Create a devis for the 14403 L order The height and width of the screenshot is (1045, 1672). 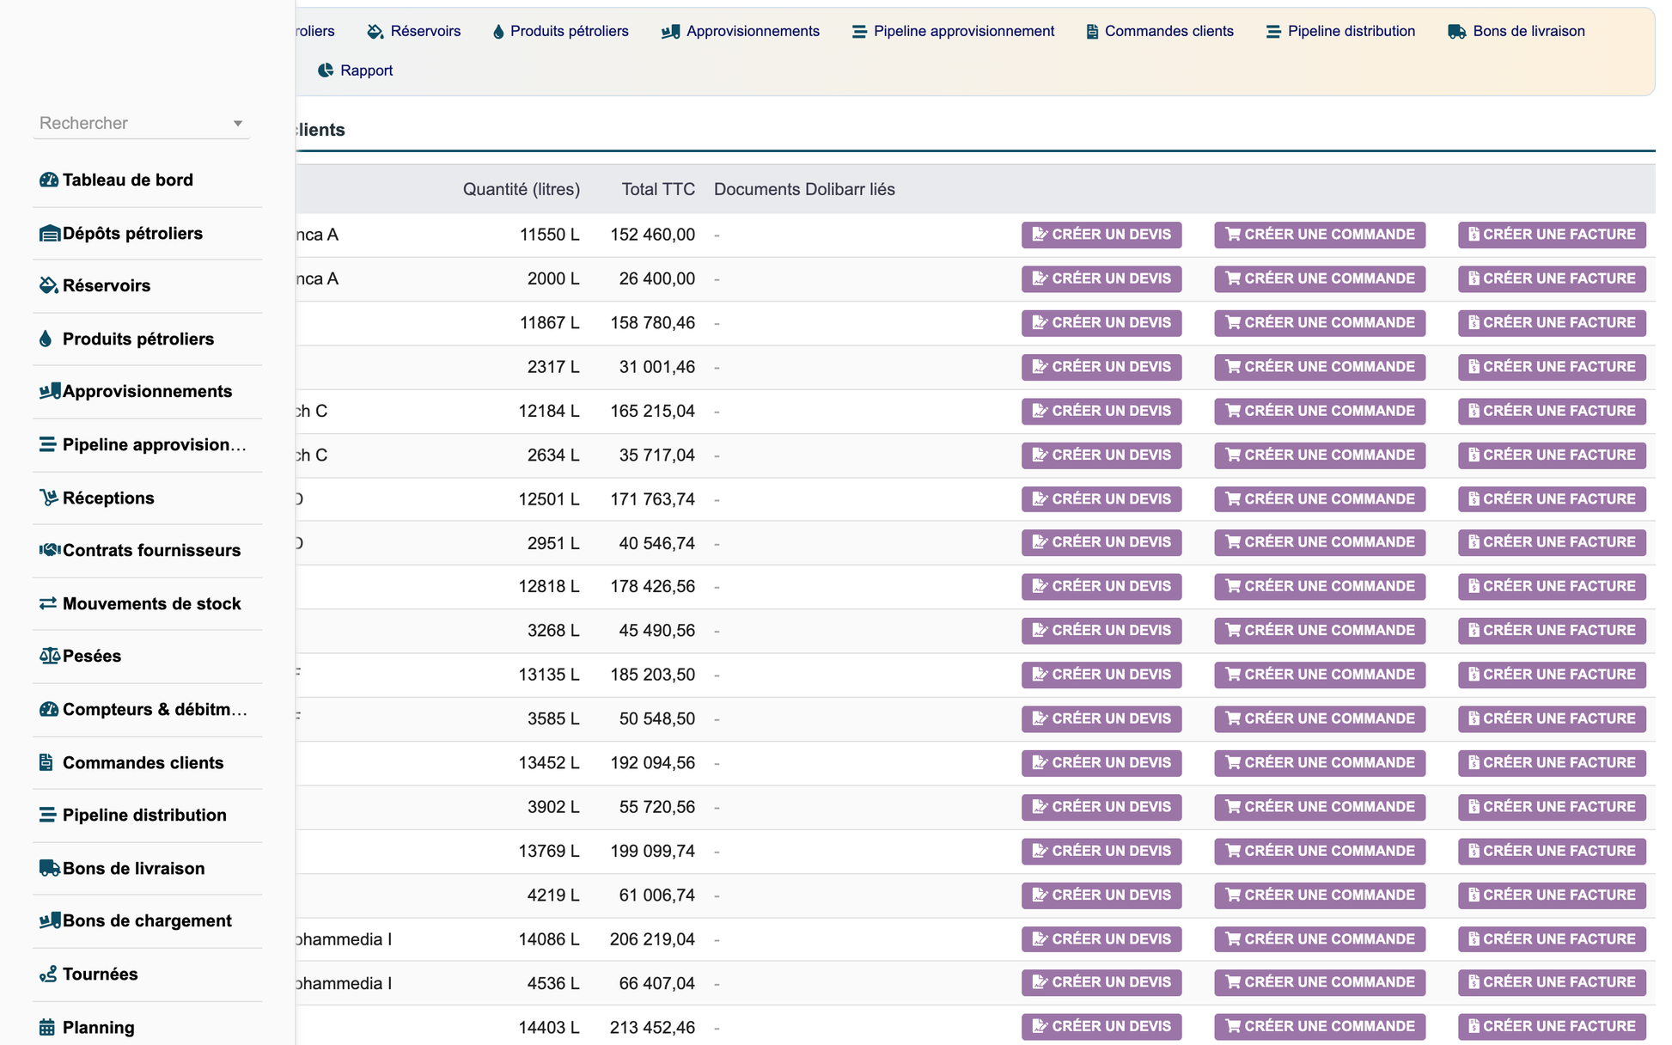point(1101,1026)
